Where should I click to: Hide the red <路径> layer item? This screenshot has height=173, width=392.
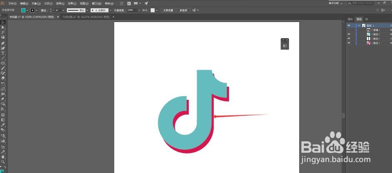349,43
